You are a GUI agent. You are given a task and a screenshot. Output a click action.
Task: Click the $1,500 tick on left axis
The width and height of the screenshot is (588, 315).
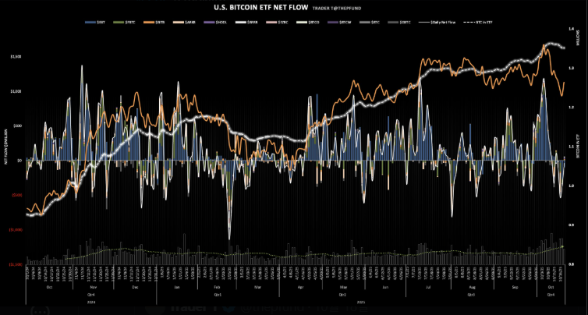[x=16, y=57]
